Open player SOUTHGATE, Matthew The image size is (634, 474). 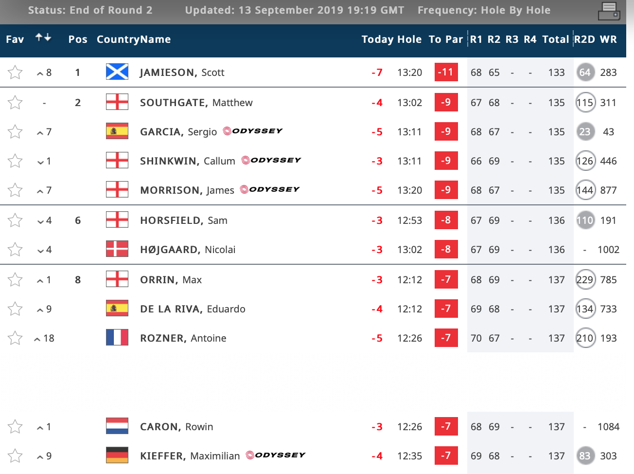point(196,103)
